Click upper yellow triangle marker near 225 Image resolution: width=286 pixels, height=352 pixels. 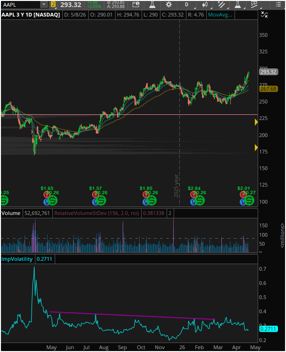coord(256,122)
